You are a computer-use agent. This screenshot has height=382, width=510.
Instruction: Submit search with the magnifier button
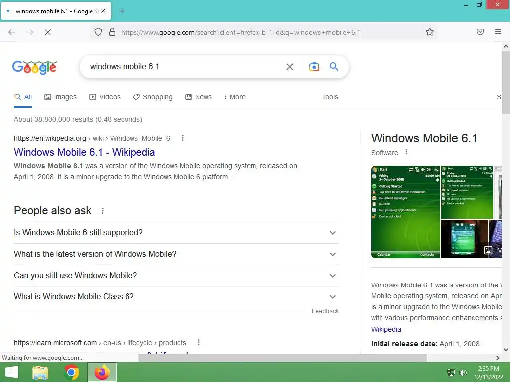(x=334, y=67)
